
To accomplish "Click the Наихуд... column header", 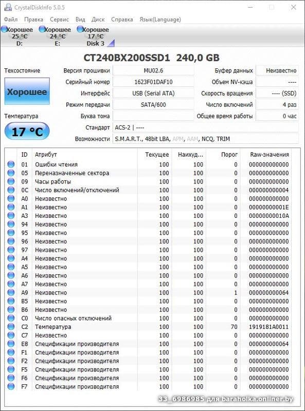I will click(x=189, y=155).
